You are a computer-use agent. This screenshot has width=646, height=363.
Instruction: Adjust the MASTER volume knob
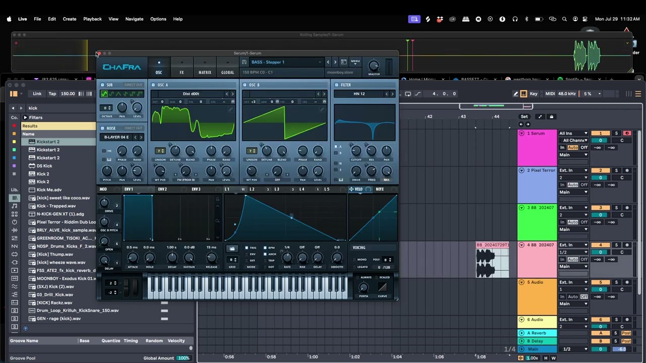tap(374, 66)
